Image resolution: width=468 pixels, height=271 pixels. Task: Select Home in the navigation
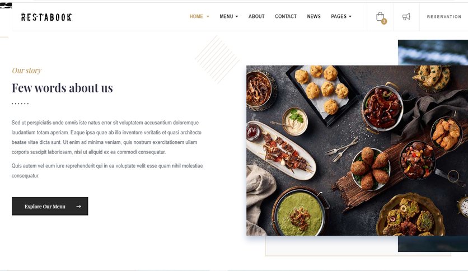(x=196, y=16)
